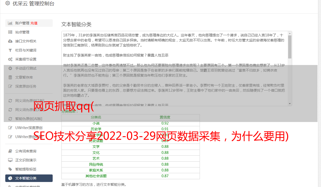Click the book icon next to 公有词库查询

click(10, 151)
